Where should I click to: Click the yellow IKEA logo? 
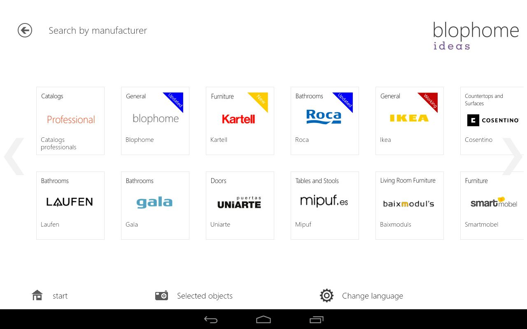pos(409,118)
